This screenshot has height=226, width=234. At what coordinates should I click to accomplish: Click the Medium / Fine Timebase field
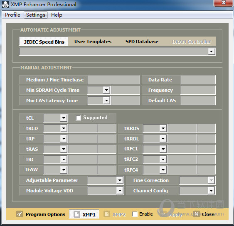(x=114, y=80)
